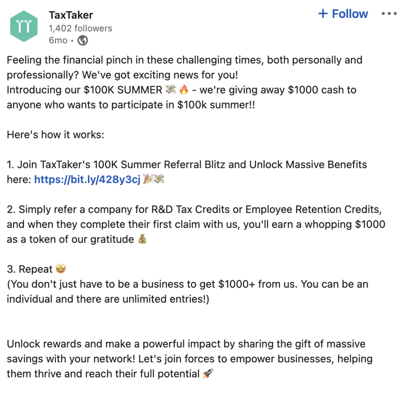
Task: Open the bit.ly/428y3cj referral link
Action: click(87, 179)
